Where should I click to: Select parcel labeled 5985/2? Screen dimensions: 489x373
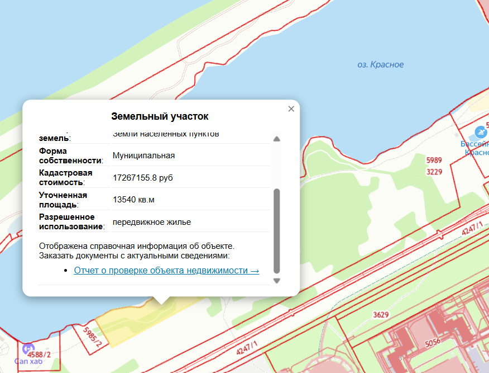(92, 337)
